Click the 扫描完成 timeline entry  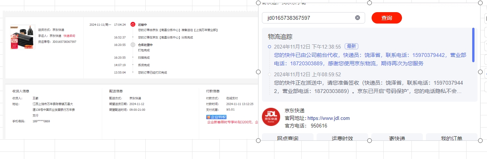(144, 58)
